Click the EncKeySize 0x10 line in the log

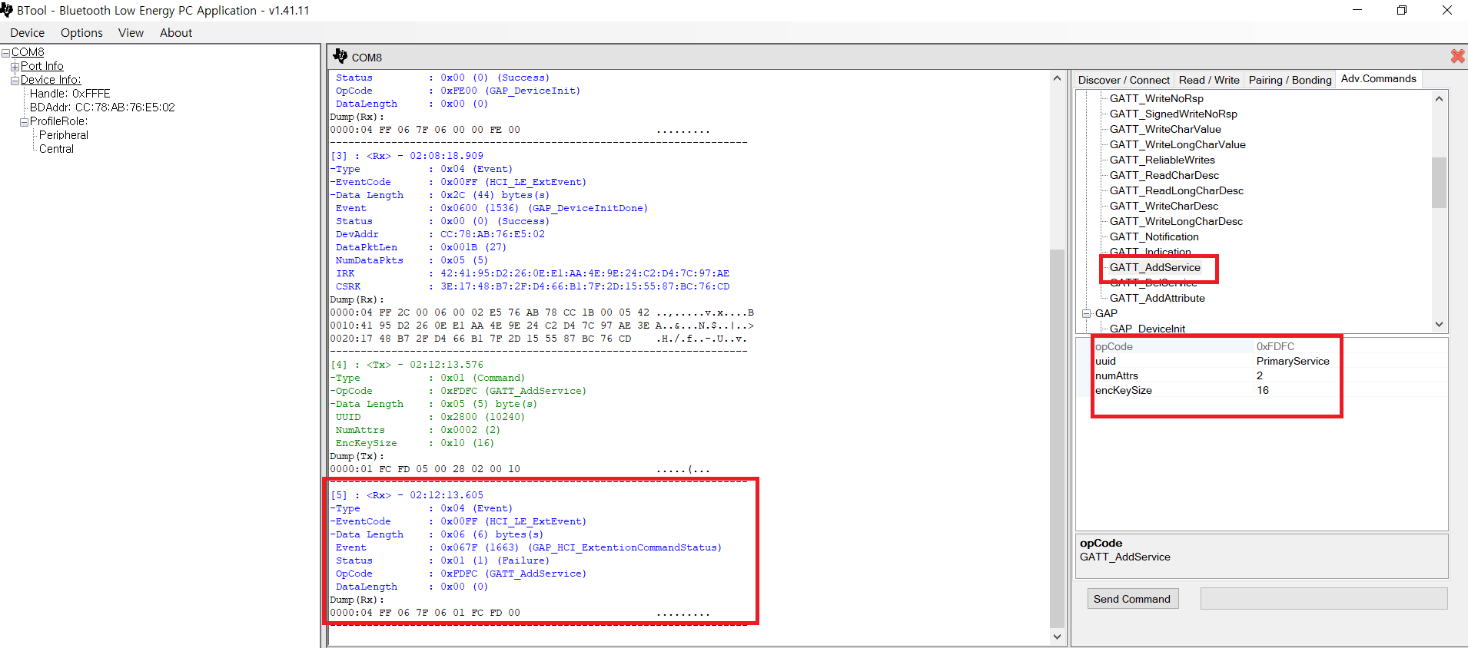tap(415, 443)
